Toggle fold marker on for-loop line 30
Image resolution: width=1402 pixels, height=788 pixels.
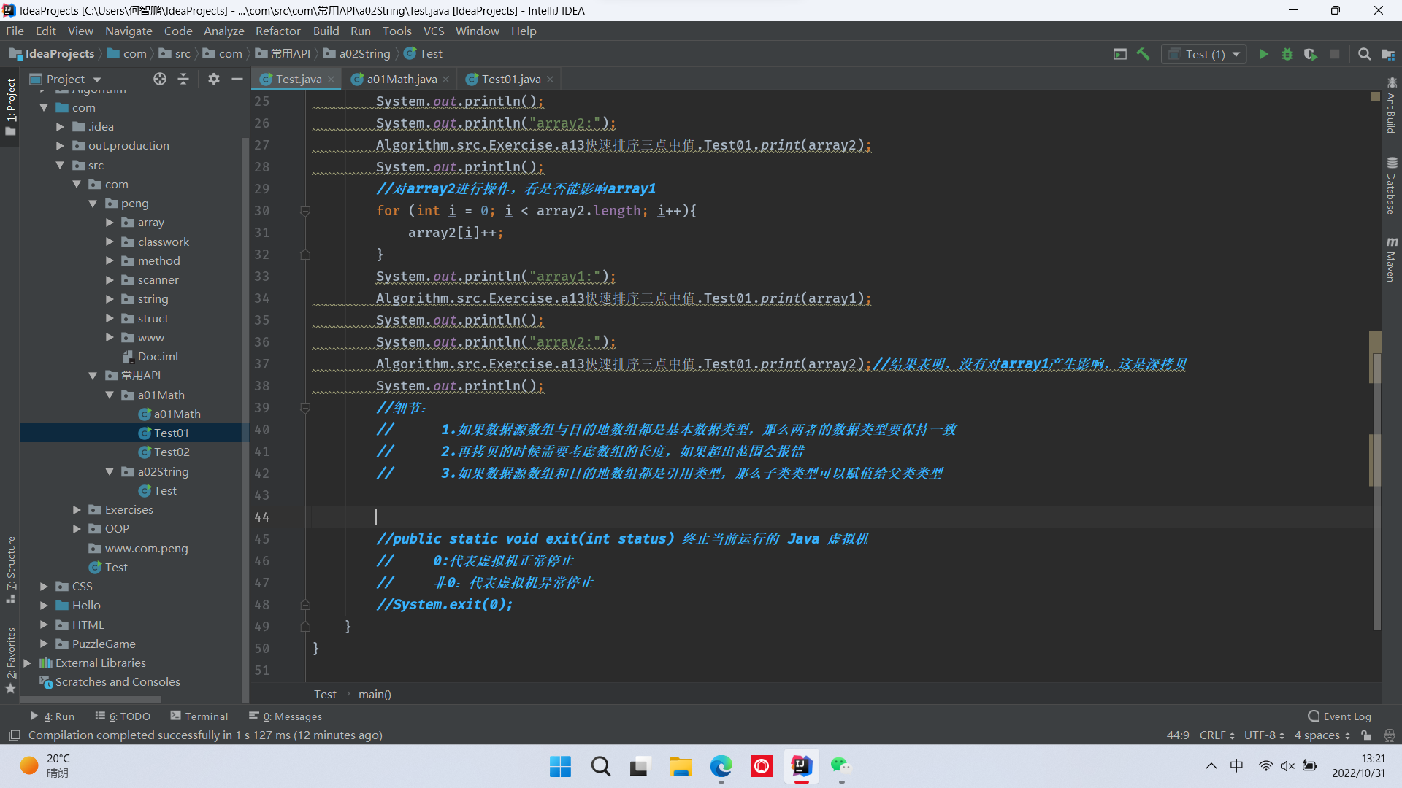305,211
